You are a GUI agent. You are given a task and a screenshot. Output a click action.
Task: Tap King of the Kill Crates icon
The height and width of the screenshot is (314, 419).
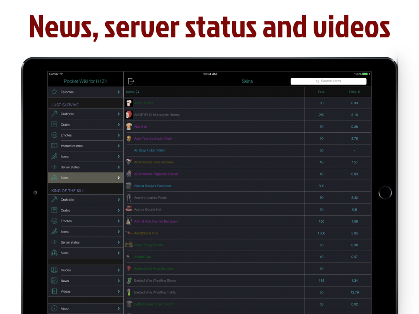[54, 210]
